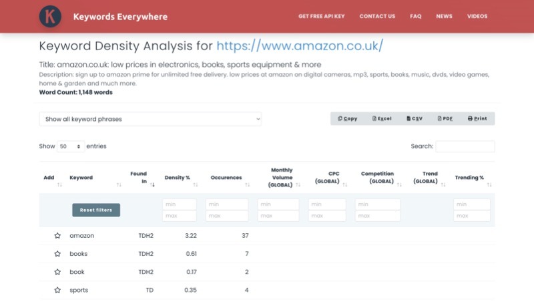This screenshot has height=304, width=534.
Task: Sort by Add column arrows
Action: click(59, 184)
